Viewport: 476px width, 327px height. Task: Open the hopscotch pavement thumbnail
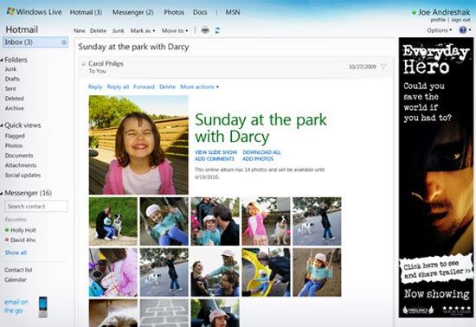coord(164,313)
